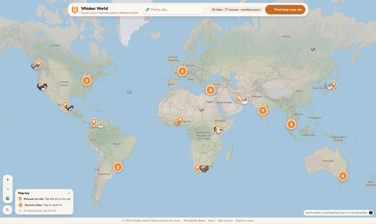This screenshot has width=376, height=224.
Task: Expand the 2-city cluster near Vietnam
Action: click(291, 124)
